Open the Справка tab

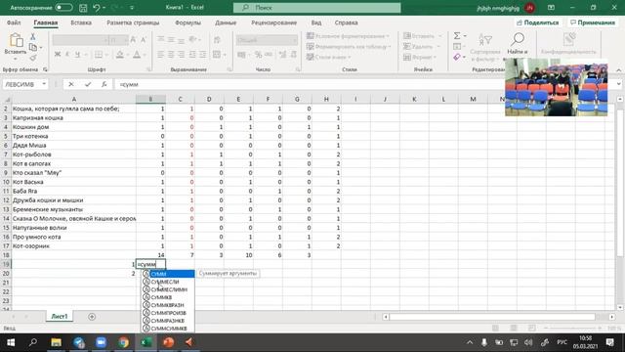346,22
